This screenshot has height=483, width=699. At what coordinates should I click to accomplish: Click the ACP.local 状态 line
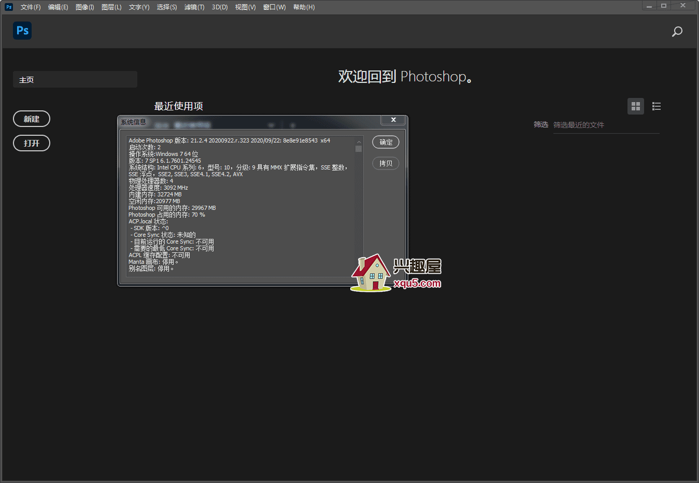pos(148,221)
